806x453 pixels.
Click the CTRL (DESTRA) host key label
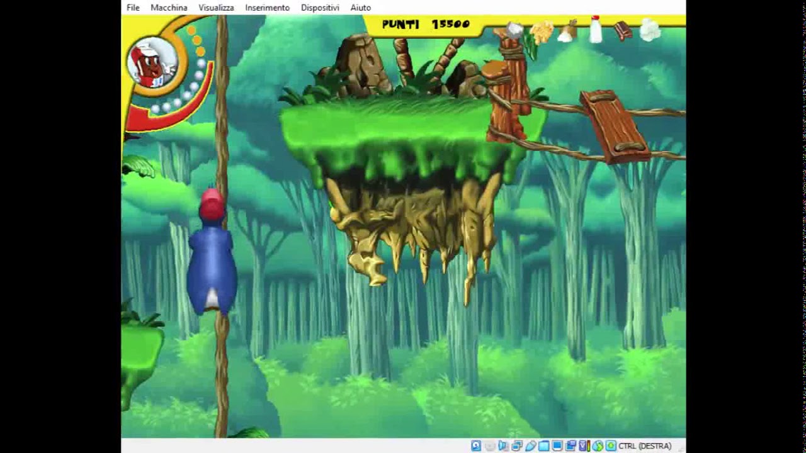(645, 446)
